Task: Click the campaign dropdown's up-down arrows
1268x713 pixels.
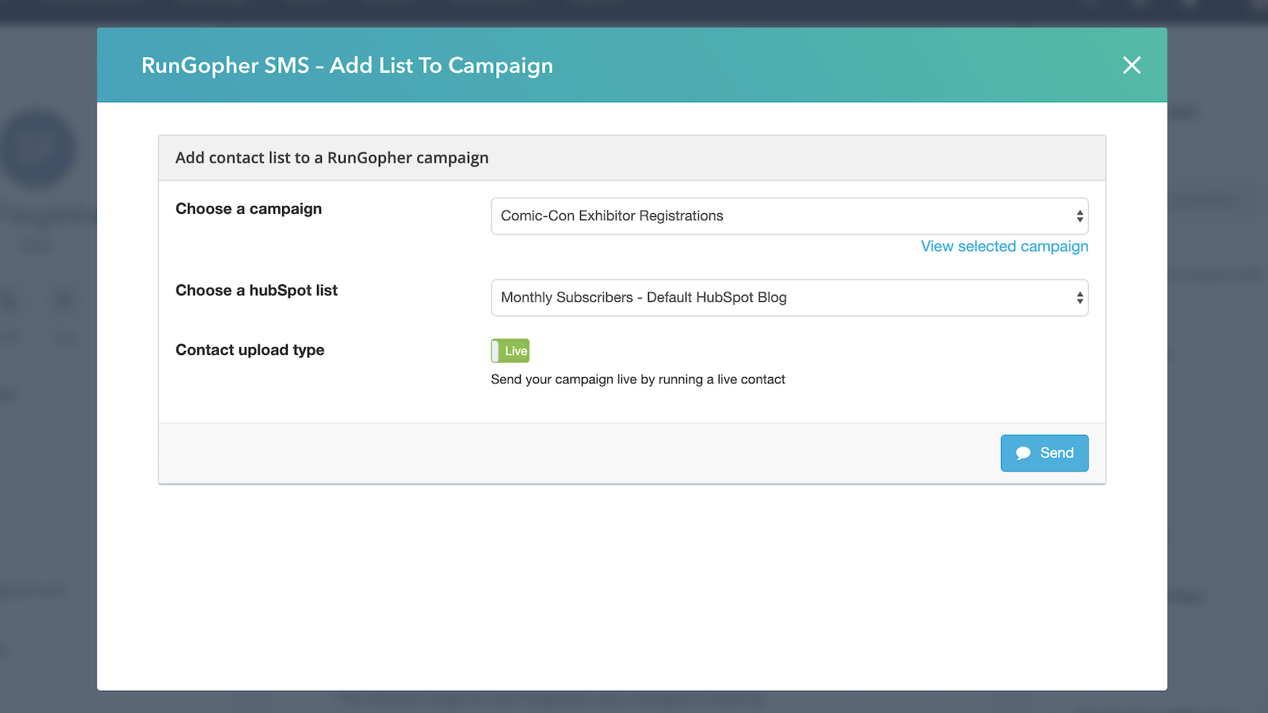Action: pyautogui.click(x=1079, y=216)
